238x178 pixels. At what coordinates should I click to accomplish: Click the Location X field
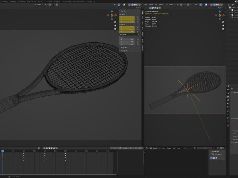coord(127,17)
